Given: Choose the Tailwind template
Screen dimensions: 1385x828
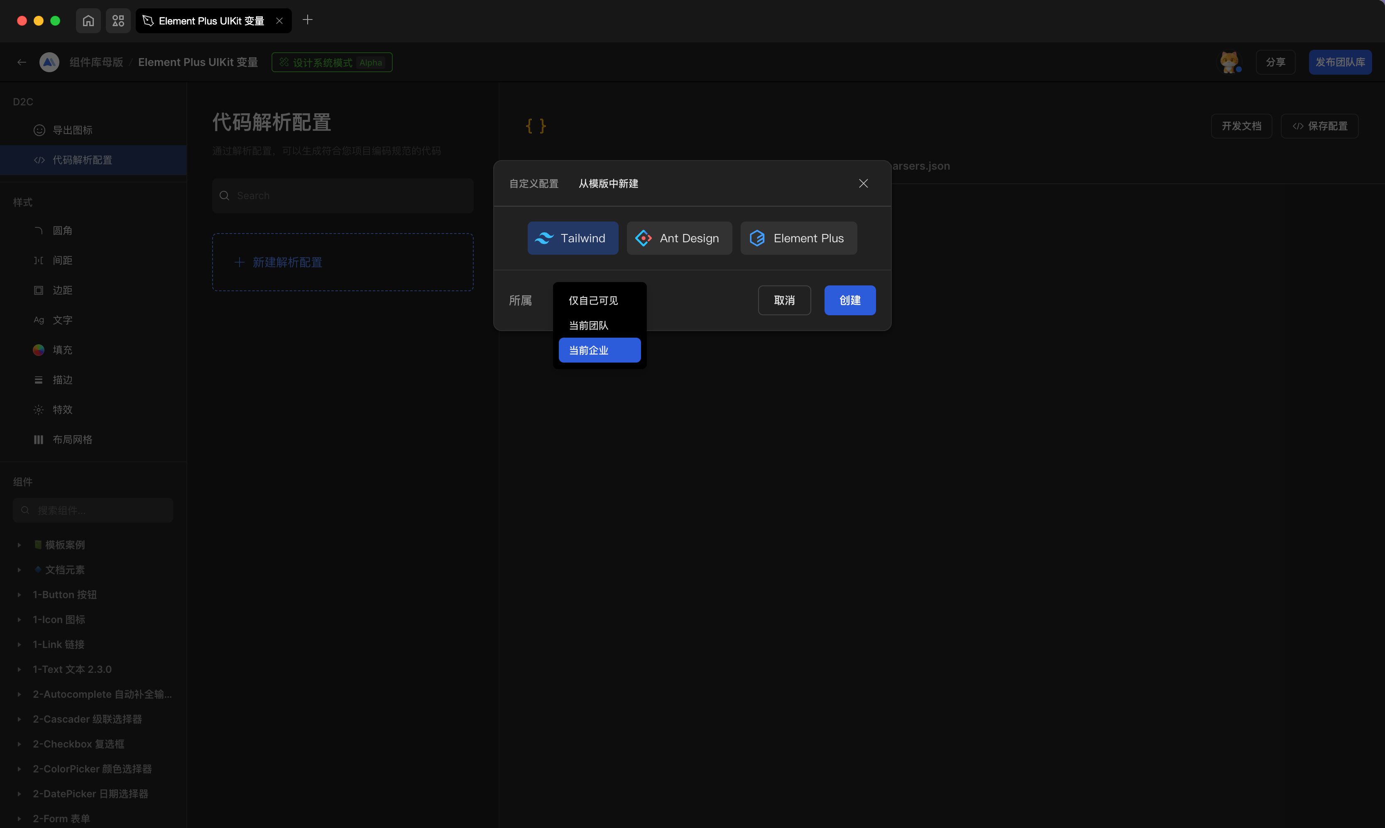Looking at the screenshot, I should coord(573,238).
